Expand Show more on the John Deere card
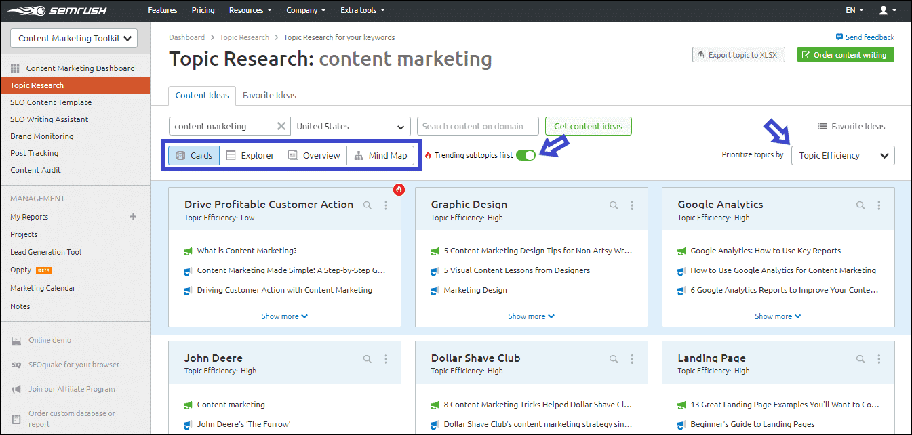 [285, 432]
